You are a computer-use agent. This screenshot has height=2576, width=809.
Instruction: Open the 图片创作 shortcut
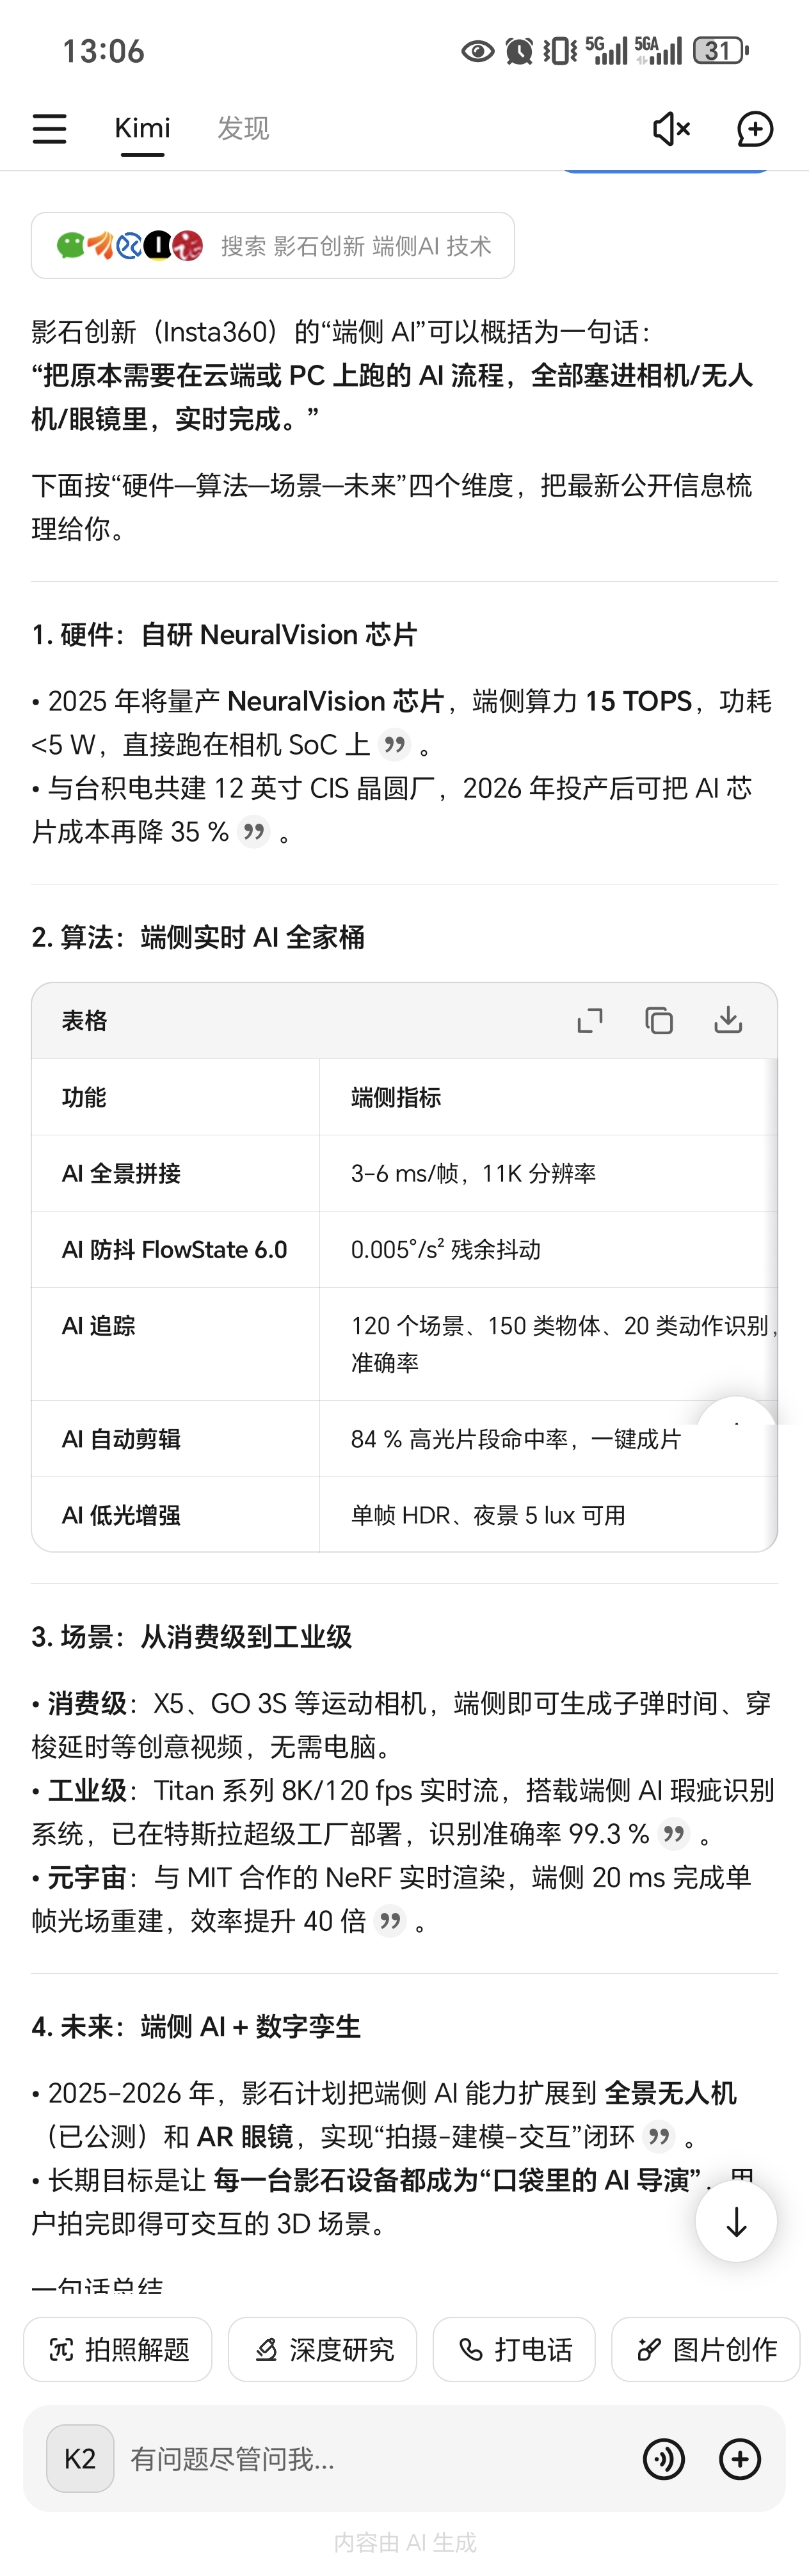(706, 2349)
